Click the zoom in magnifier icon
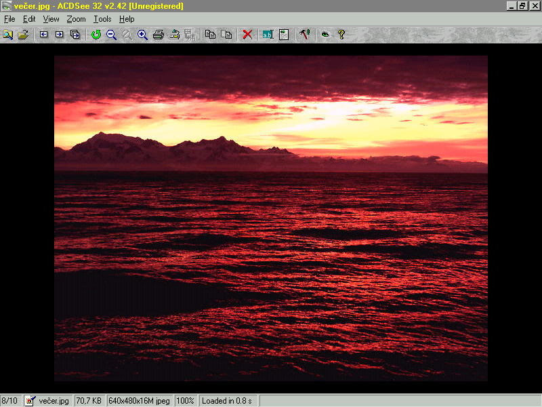This screenshot has width=542, height=407. [142, 35]
